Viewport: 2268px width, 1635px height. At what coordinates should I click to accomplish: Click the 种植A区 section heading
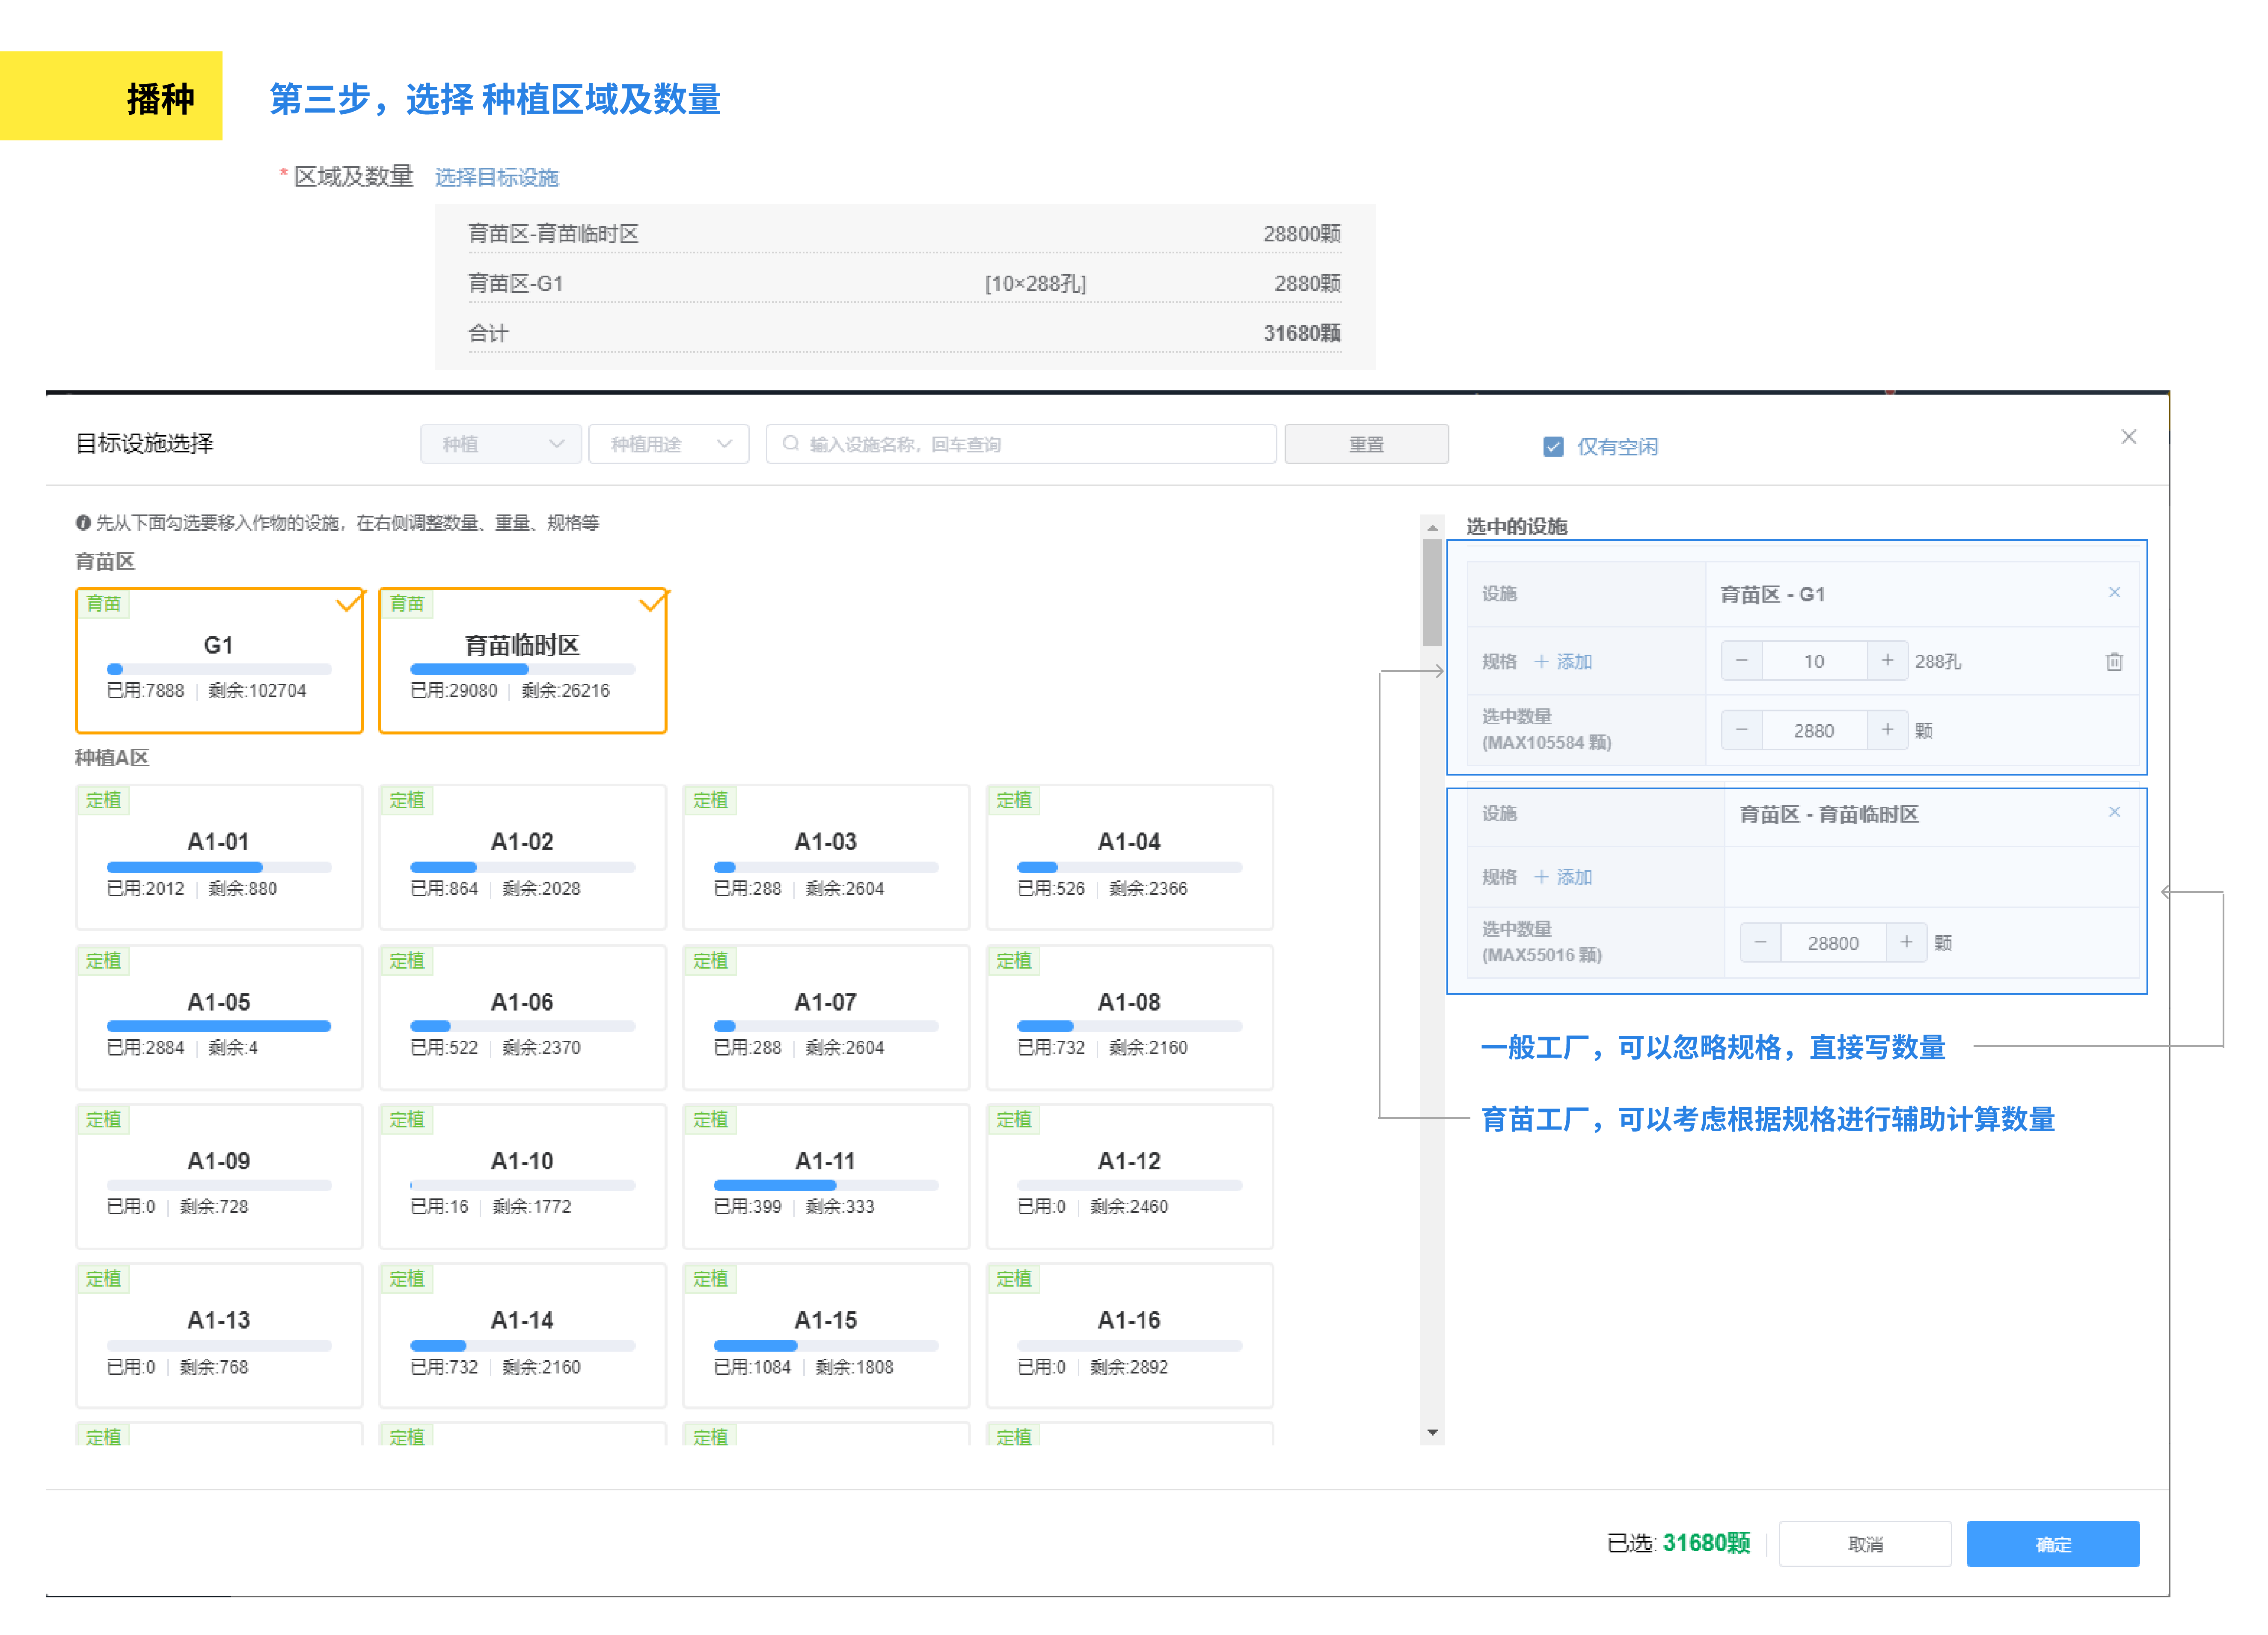pos(112,757)
